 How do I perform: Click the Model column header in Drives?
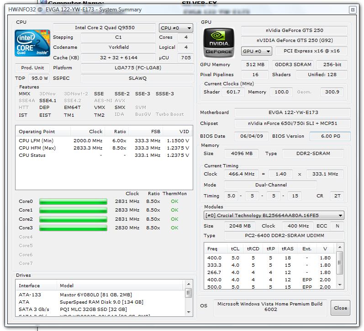(120, 285)
